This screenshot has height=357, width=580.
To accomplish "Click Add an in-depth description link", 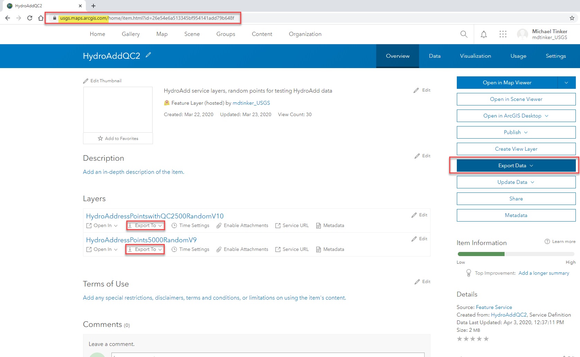I will [x=134, y=172].
